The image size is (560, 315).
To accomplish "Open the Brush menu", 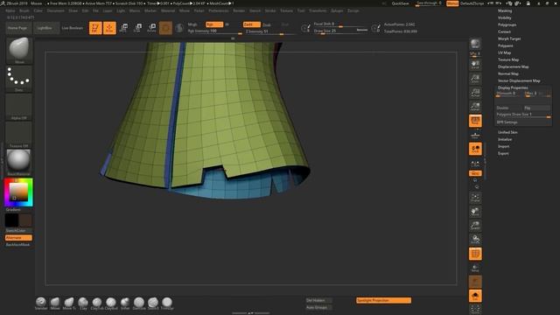I will [x=24, y=10].
